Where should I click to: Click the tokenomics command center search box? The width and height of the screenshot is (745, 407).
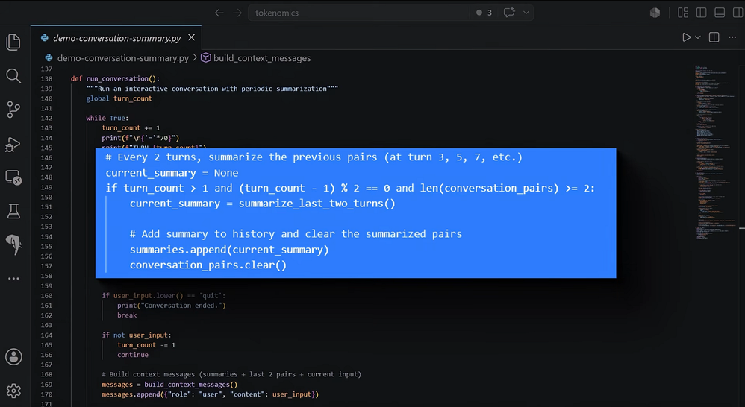pos(358,13)
